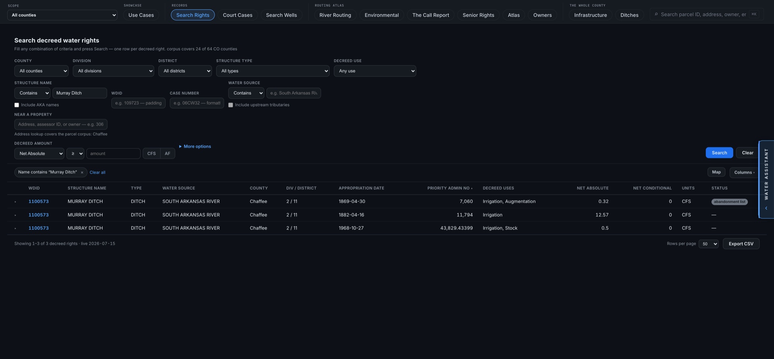Select the AF unit toggle
774x359 pixels.
[x=168, y=153]
